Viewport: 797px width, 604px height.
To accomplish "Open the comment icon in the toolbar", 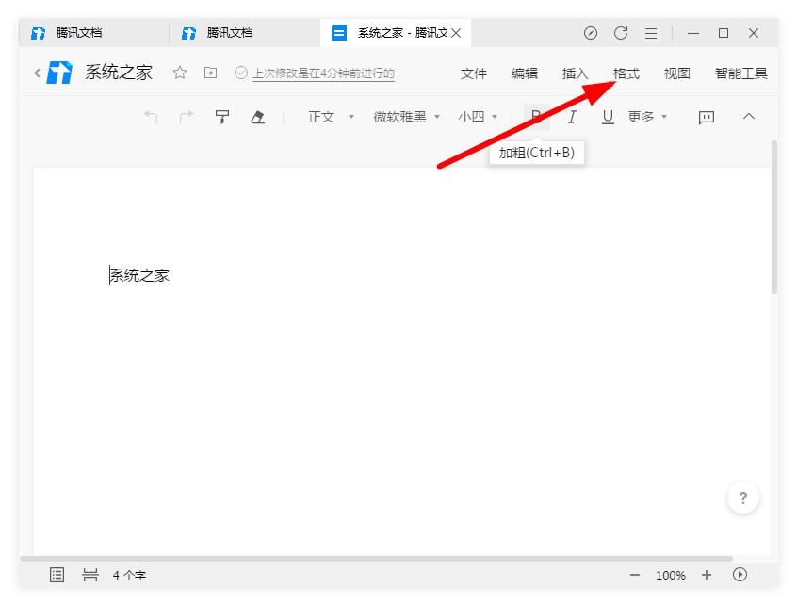I will [706, 117].
